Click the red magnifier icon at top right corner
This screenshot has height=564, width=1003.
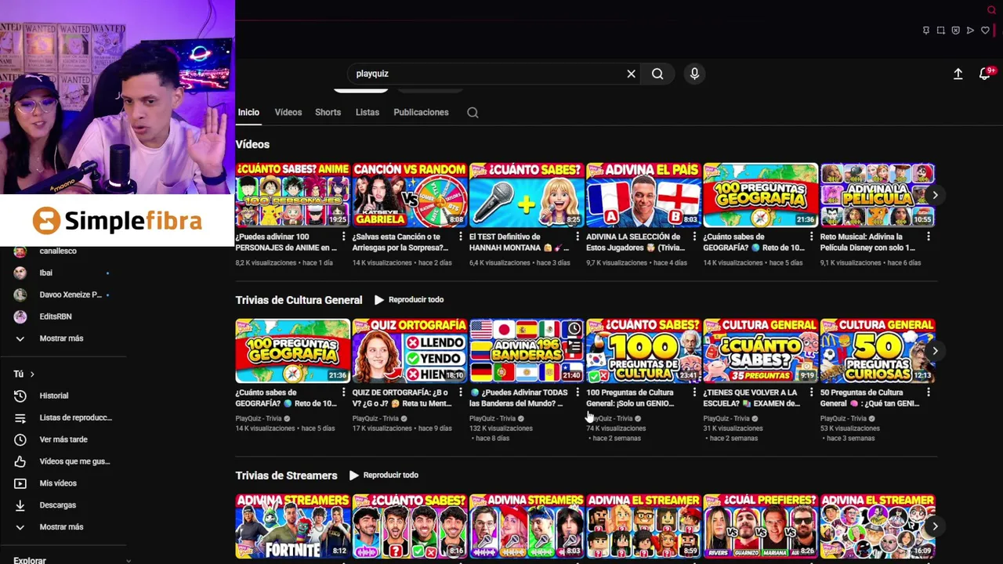tap(991, 9)
